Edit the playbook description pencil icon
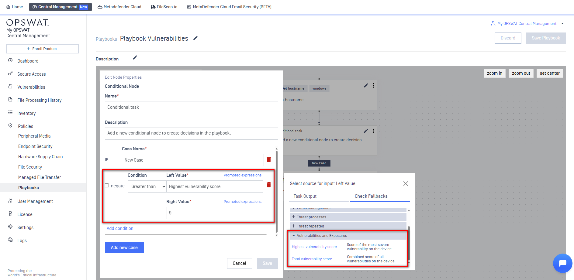The image size is (574, 280). pos(135,57)
